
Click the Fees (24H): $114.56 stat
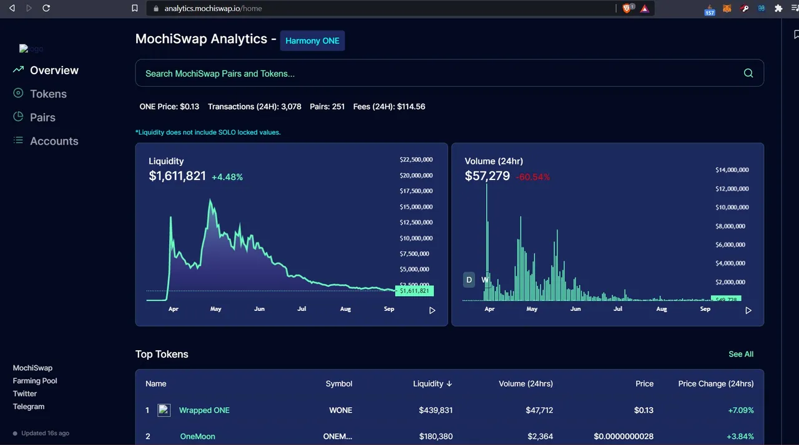[389, 107]
